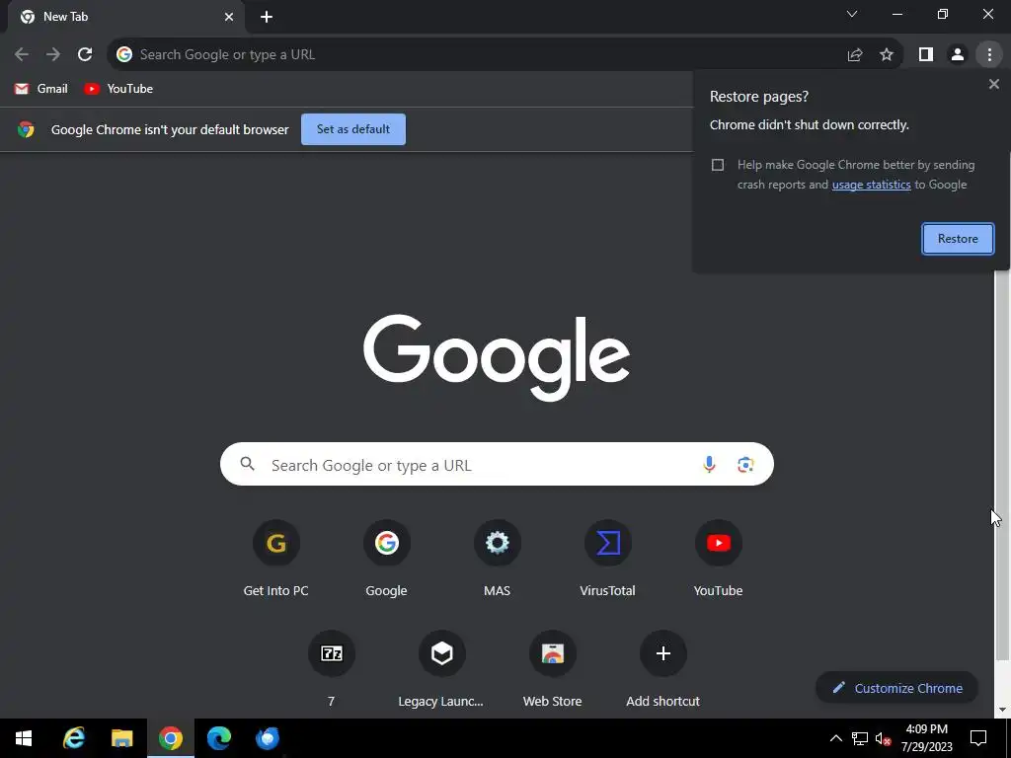Open the YouTube bookmark in bookmarks bar

[118, 89]
